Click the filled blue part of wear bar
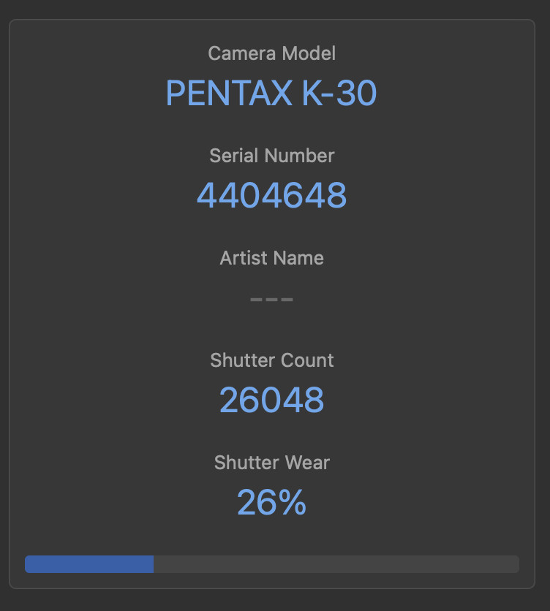This screenshot has height=611, width=550. [x=89, y=564]
